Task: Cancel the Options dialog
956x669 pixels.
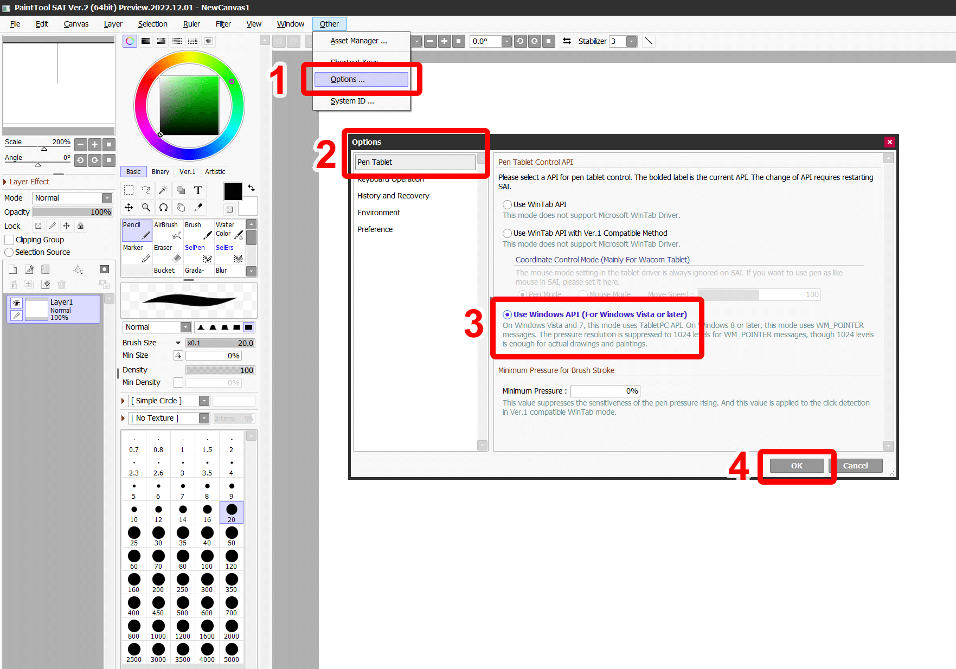Action: pos(855,466)
